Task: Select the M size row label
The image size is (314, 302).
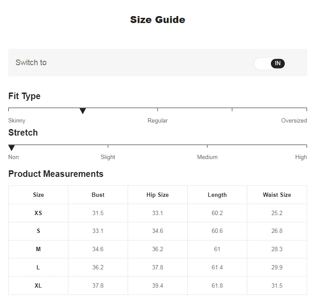Action: click(38, 249)
